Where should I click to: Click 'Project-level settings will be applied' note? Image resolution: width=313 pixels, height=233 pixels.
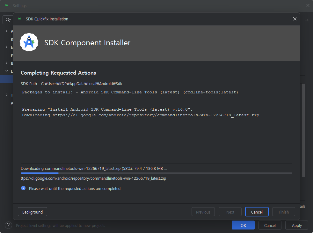61,225
